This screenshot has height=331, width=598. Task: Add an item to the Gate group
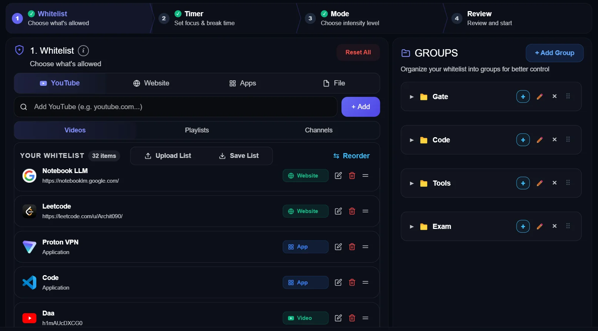pos(523,97)
